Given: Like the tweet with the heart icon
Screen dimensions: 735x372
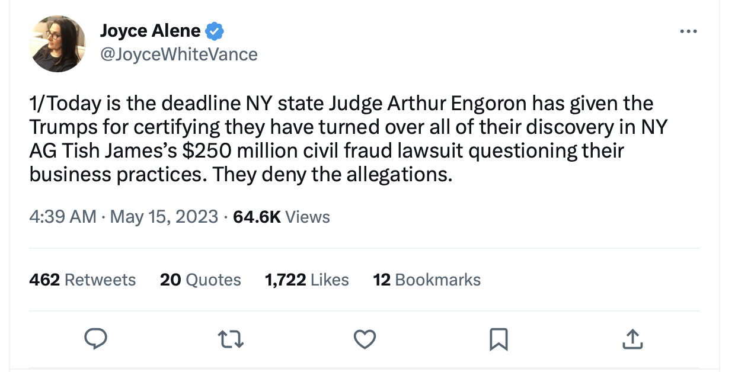Looking at the screenshot, I should pos(365,339).
